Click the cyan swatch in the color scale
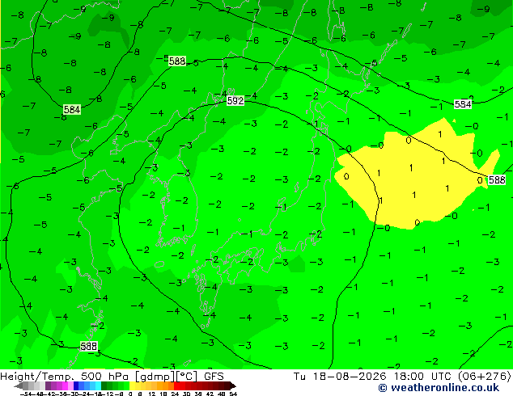This screenshot has height=396, width=513. (98, 385)
